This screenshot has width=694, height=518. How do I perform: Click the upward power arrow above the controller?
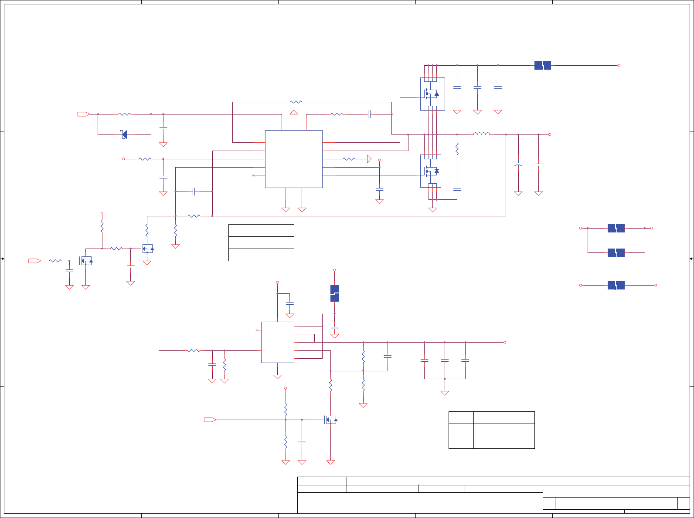click(x=294, y=113)
